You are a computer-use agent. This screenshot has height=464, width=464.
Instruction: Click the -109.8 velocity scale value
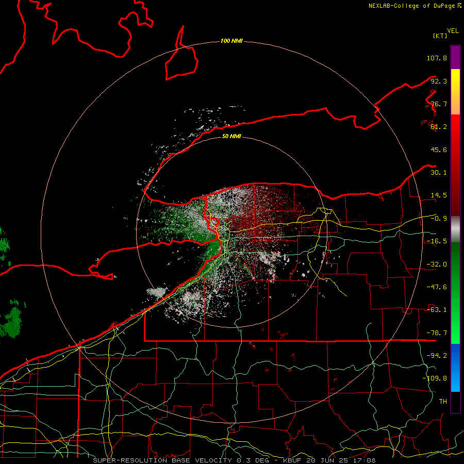click(435, 378)
